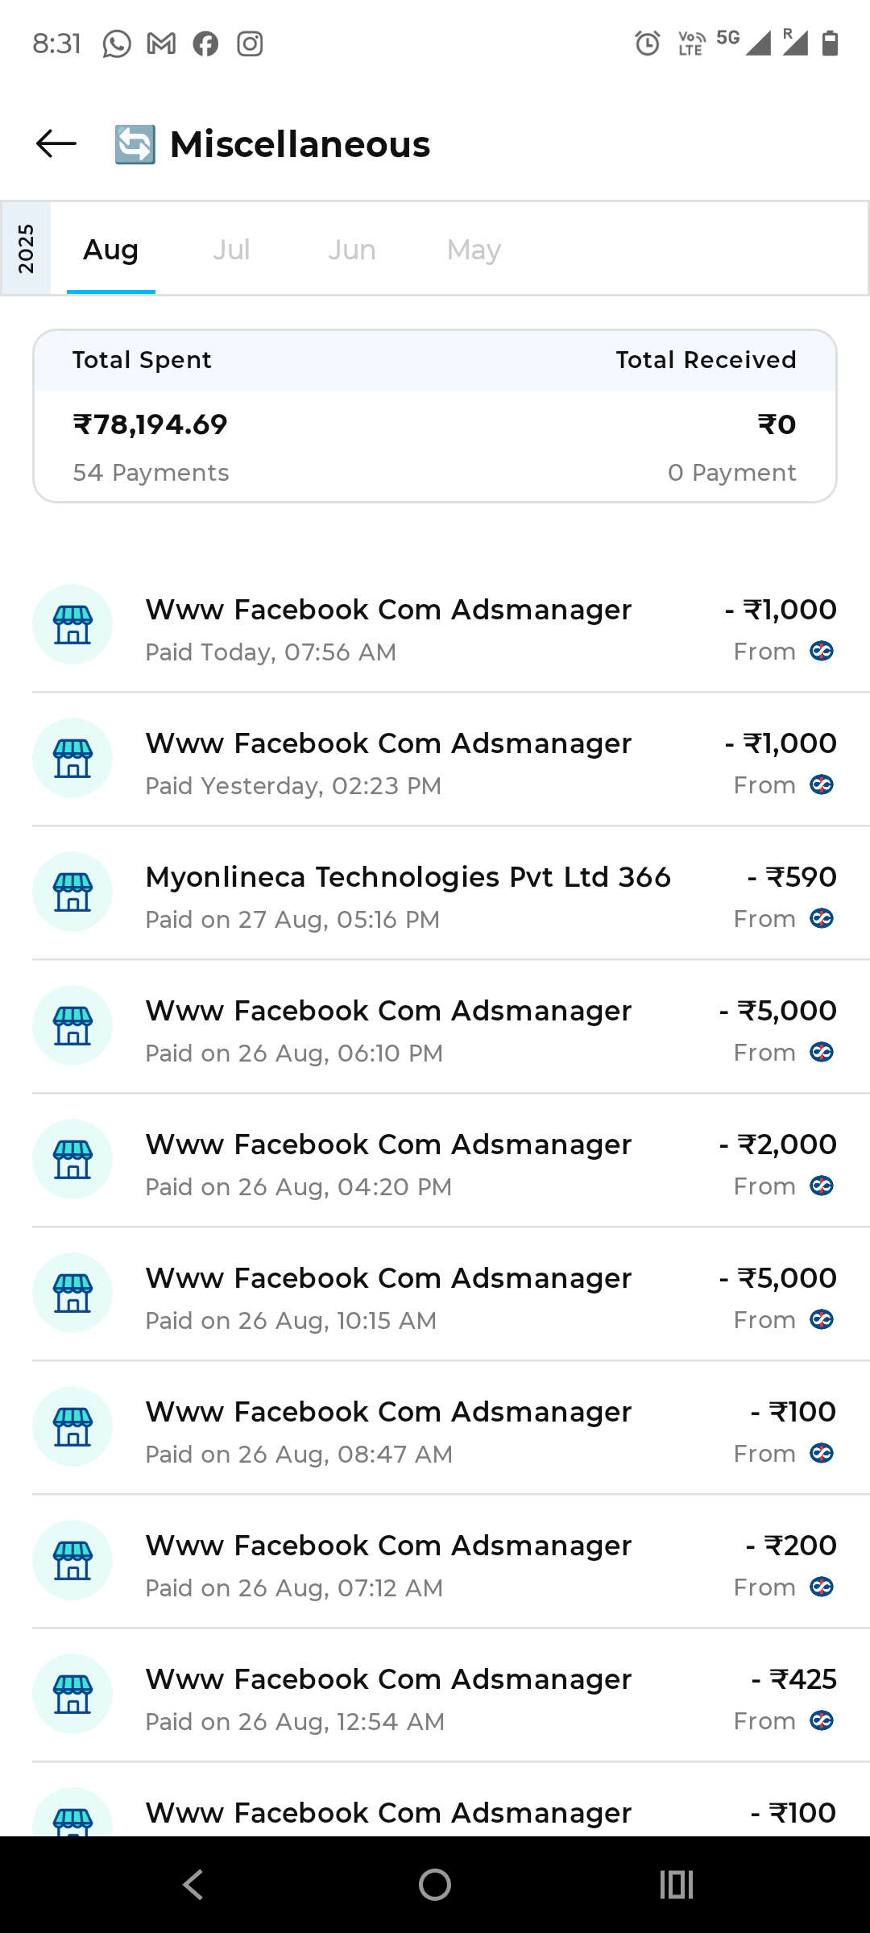Tap the store icon for the ₹425 payment
The width and height of the screenshot is (870, 1933).
(x=72, y=1695)
